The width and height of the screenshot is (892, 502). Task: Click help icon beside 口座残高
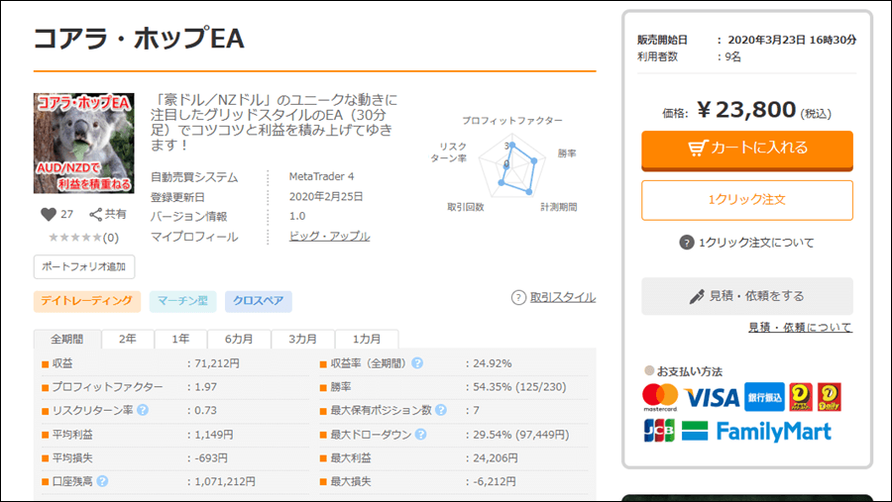coord(102,481)
